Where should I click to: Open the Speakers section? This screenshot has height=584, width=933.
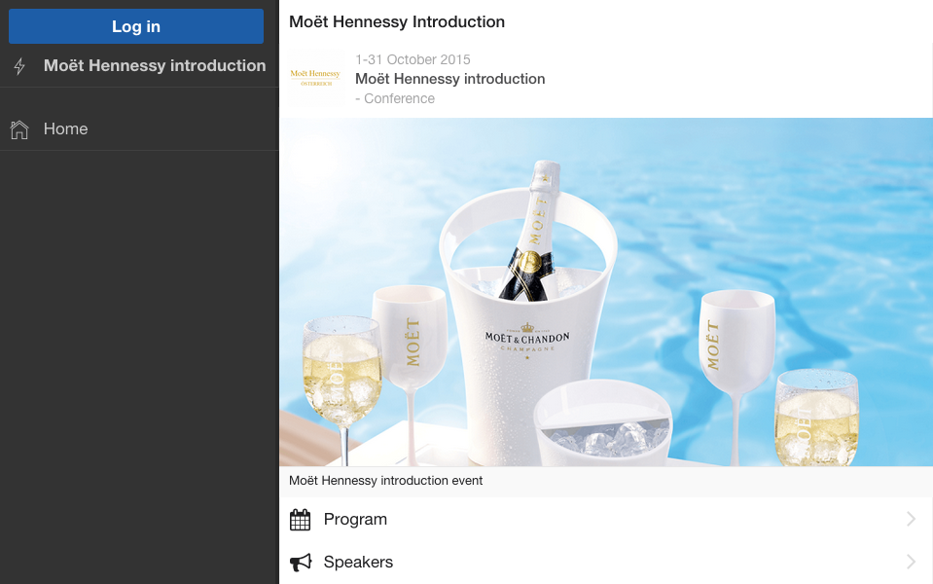coord(606,562)
